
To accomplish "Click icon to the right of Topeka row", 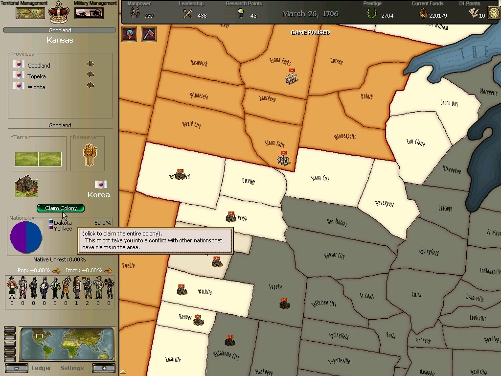I will 91,74.
